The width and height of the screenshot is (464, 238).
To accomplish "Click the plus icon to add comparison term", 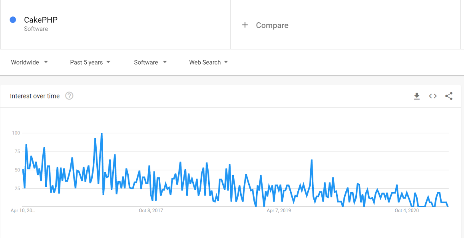I will (245, 25).
